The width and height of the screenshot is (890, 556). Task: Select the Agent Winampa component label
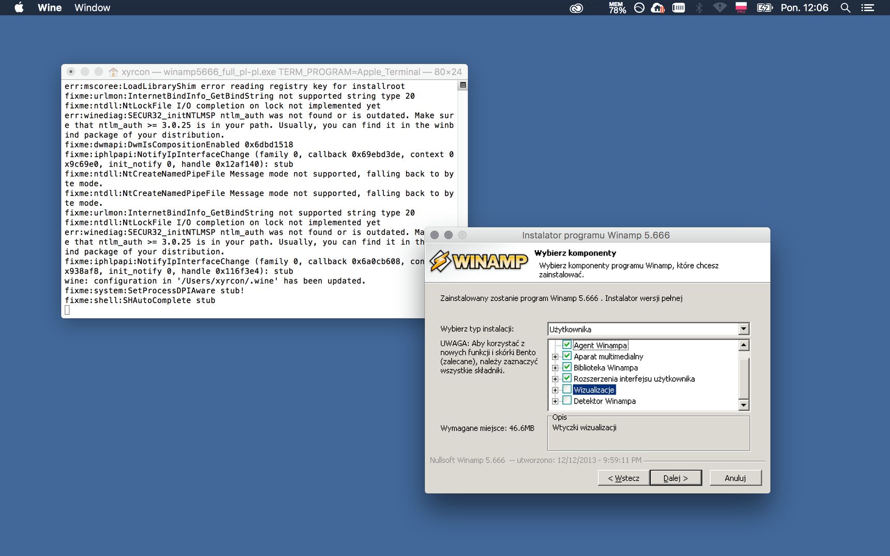[x=600, y=345]
